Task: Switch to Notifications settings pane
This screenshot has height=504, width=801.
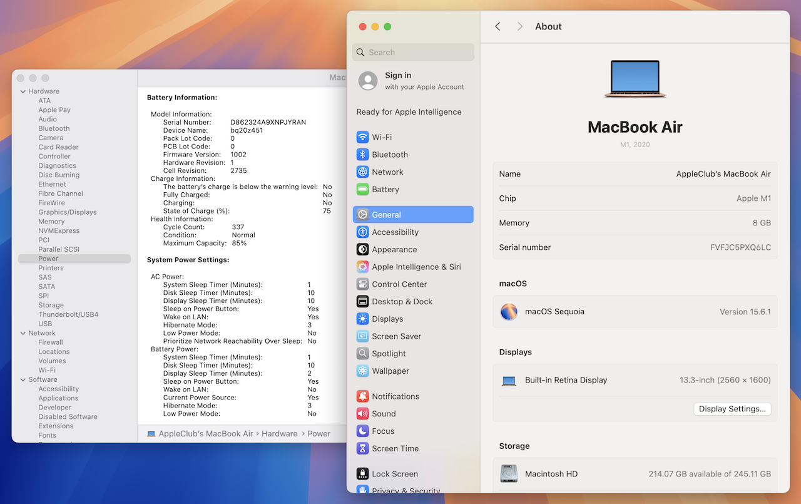Action: pos(395,397)
